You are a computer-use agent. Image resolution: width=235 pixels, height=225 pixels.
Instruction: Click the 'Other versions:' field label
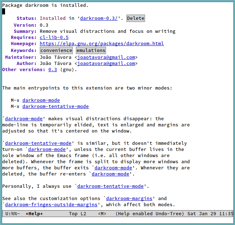coord(24,70)
